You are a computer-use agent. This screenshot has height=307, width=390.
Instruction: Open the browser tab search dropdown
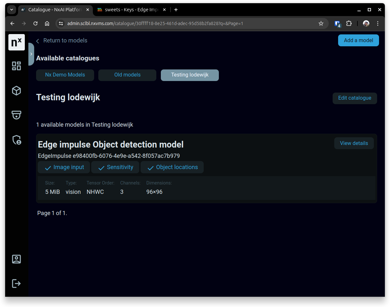pyautogui.click(x=12, y=10)
